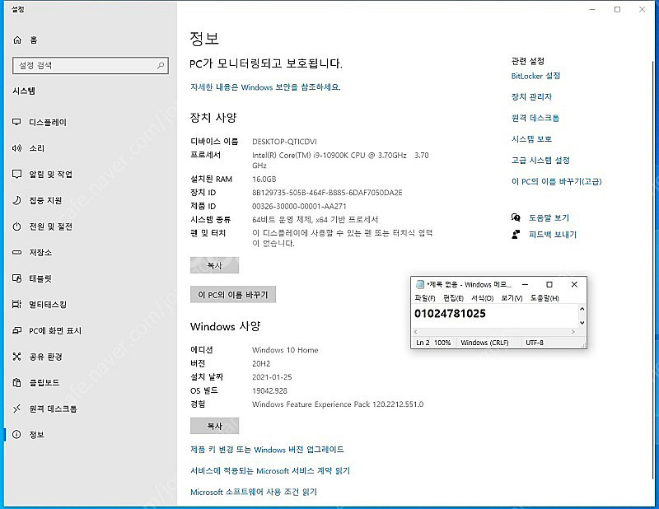Image resolution: width=659 pixels, height=509 pixels.
Task: Click version value 20H2
Action: click(x=261, y=363)
